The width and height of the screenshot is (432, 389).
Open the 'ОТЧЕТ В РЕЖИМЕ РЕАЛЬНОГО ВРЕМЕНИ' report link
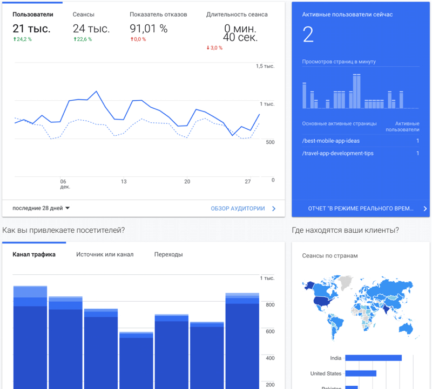click(360, 209)
